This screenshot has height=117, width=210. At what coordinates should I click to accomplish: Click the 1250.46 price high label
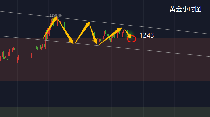pyautogui.click(x=56, y=15)
